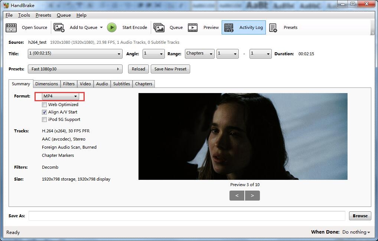378x241 pixels.
Task: Click the Ready status text
Action: point(13,232)
